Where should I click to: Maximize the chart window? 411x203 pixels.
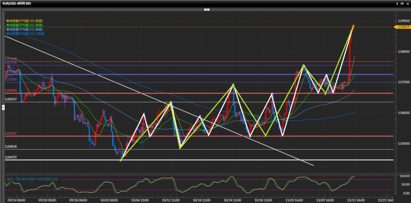pos(401,3)
